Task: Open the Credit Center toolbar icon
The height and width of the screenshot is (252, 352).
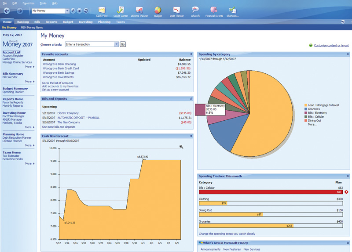Action: click(x=121, y=12)
